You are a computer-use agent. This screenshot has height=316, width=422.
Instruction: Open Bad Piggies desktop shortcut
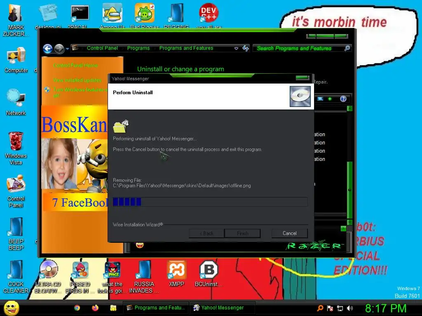click(145, 17)
